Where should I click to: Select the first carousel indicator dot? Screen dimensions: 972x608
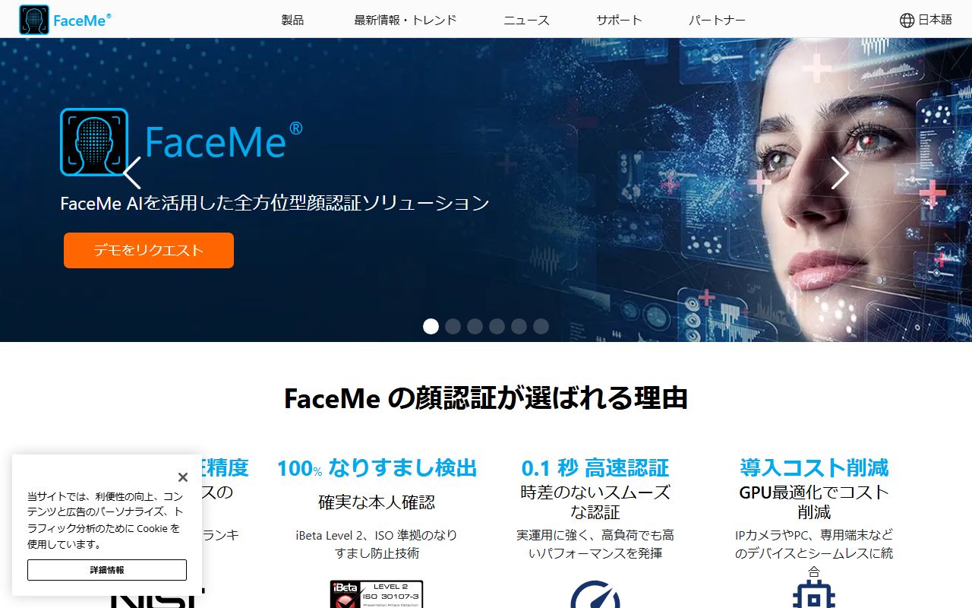[x=431, y=326]
